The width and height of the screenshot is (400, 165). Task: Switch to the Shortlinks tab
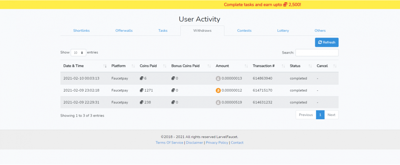coord(81,31)
